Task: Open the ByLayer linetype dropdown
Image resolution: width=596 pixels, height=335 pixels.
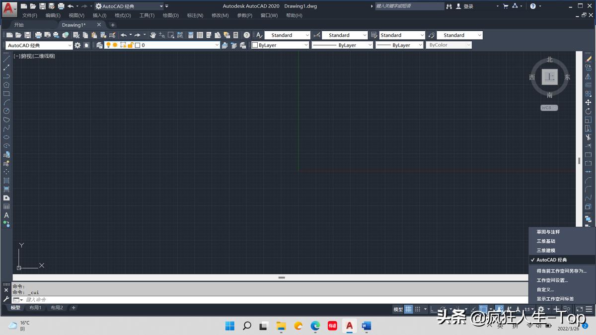Action: click(370, 45)
